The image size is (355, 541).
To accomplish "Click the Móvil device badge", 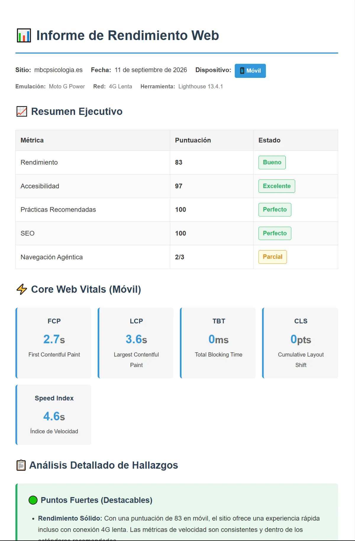I will pyautogui.click(x=250, y=71).
